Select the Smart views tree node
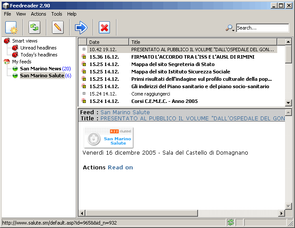The height and width of the screenshot is (228, 295). [x=25, y=41]
